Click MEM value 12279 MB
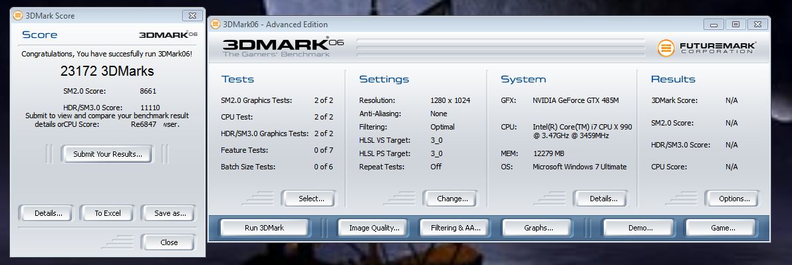792x265 pixels. pos(549,153)
